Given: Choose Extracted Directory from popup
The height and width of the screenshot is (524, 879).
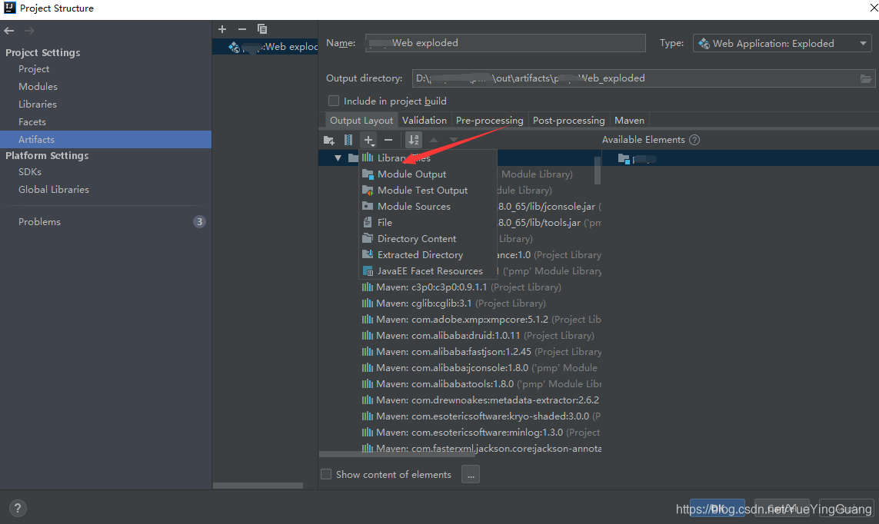Looking at the screenshot, I should [428, 255].
